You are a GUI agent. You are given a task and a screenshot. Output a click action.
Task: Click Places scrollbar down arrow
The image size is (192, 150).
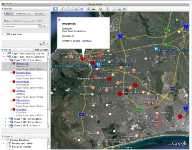pyautogui.click(x=48, y=126)
